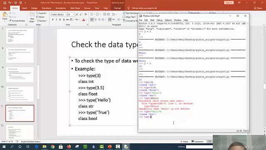Switch to the Insert ribbon tab
Screen dimensions: 266x150
(x=25, y=8)
